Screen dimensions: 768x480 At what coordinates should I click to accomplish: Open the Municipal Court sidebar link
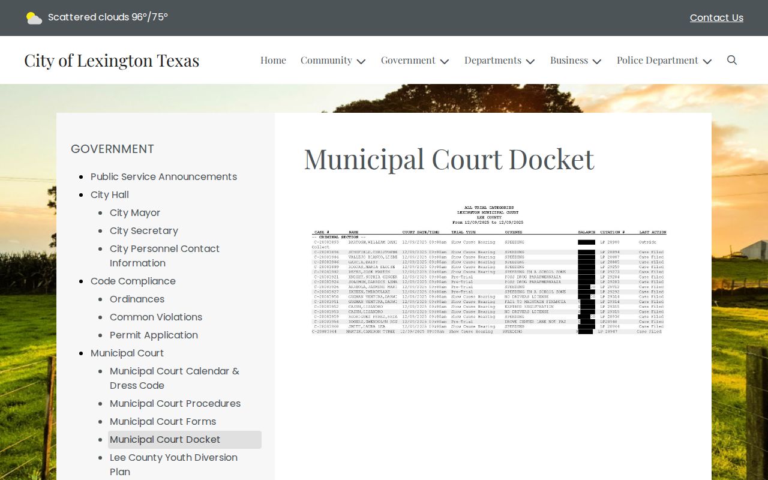click(x=127, y=353)
